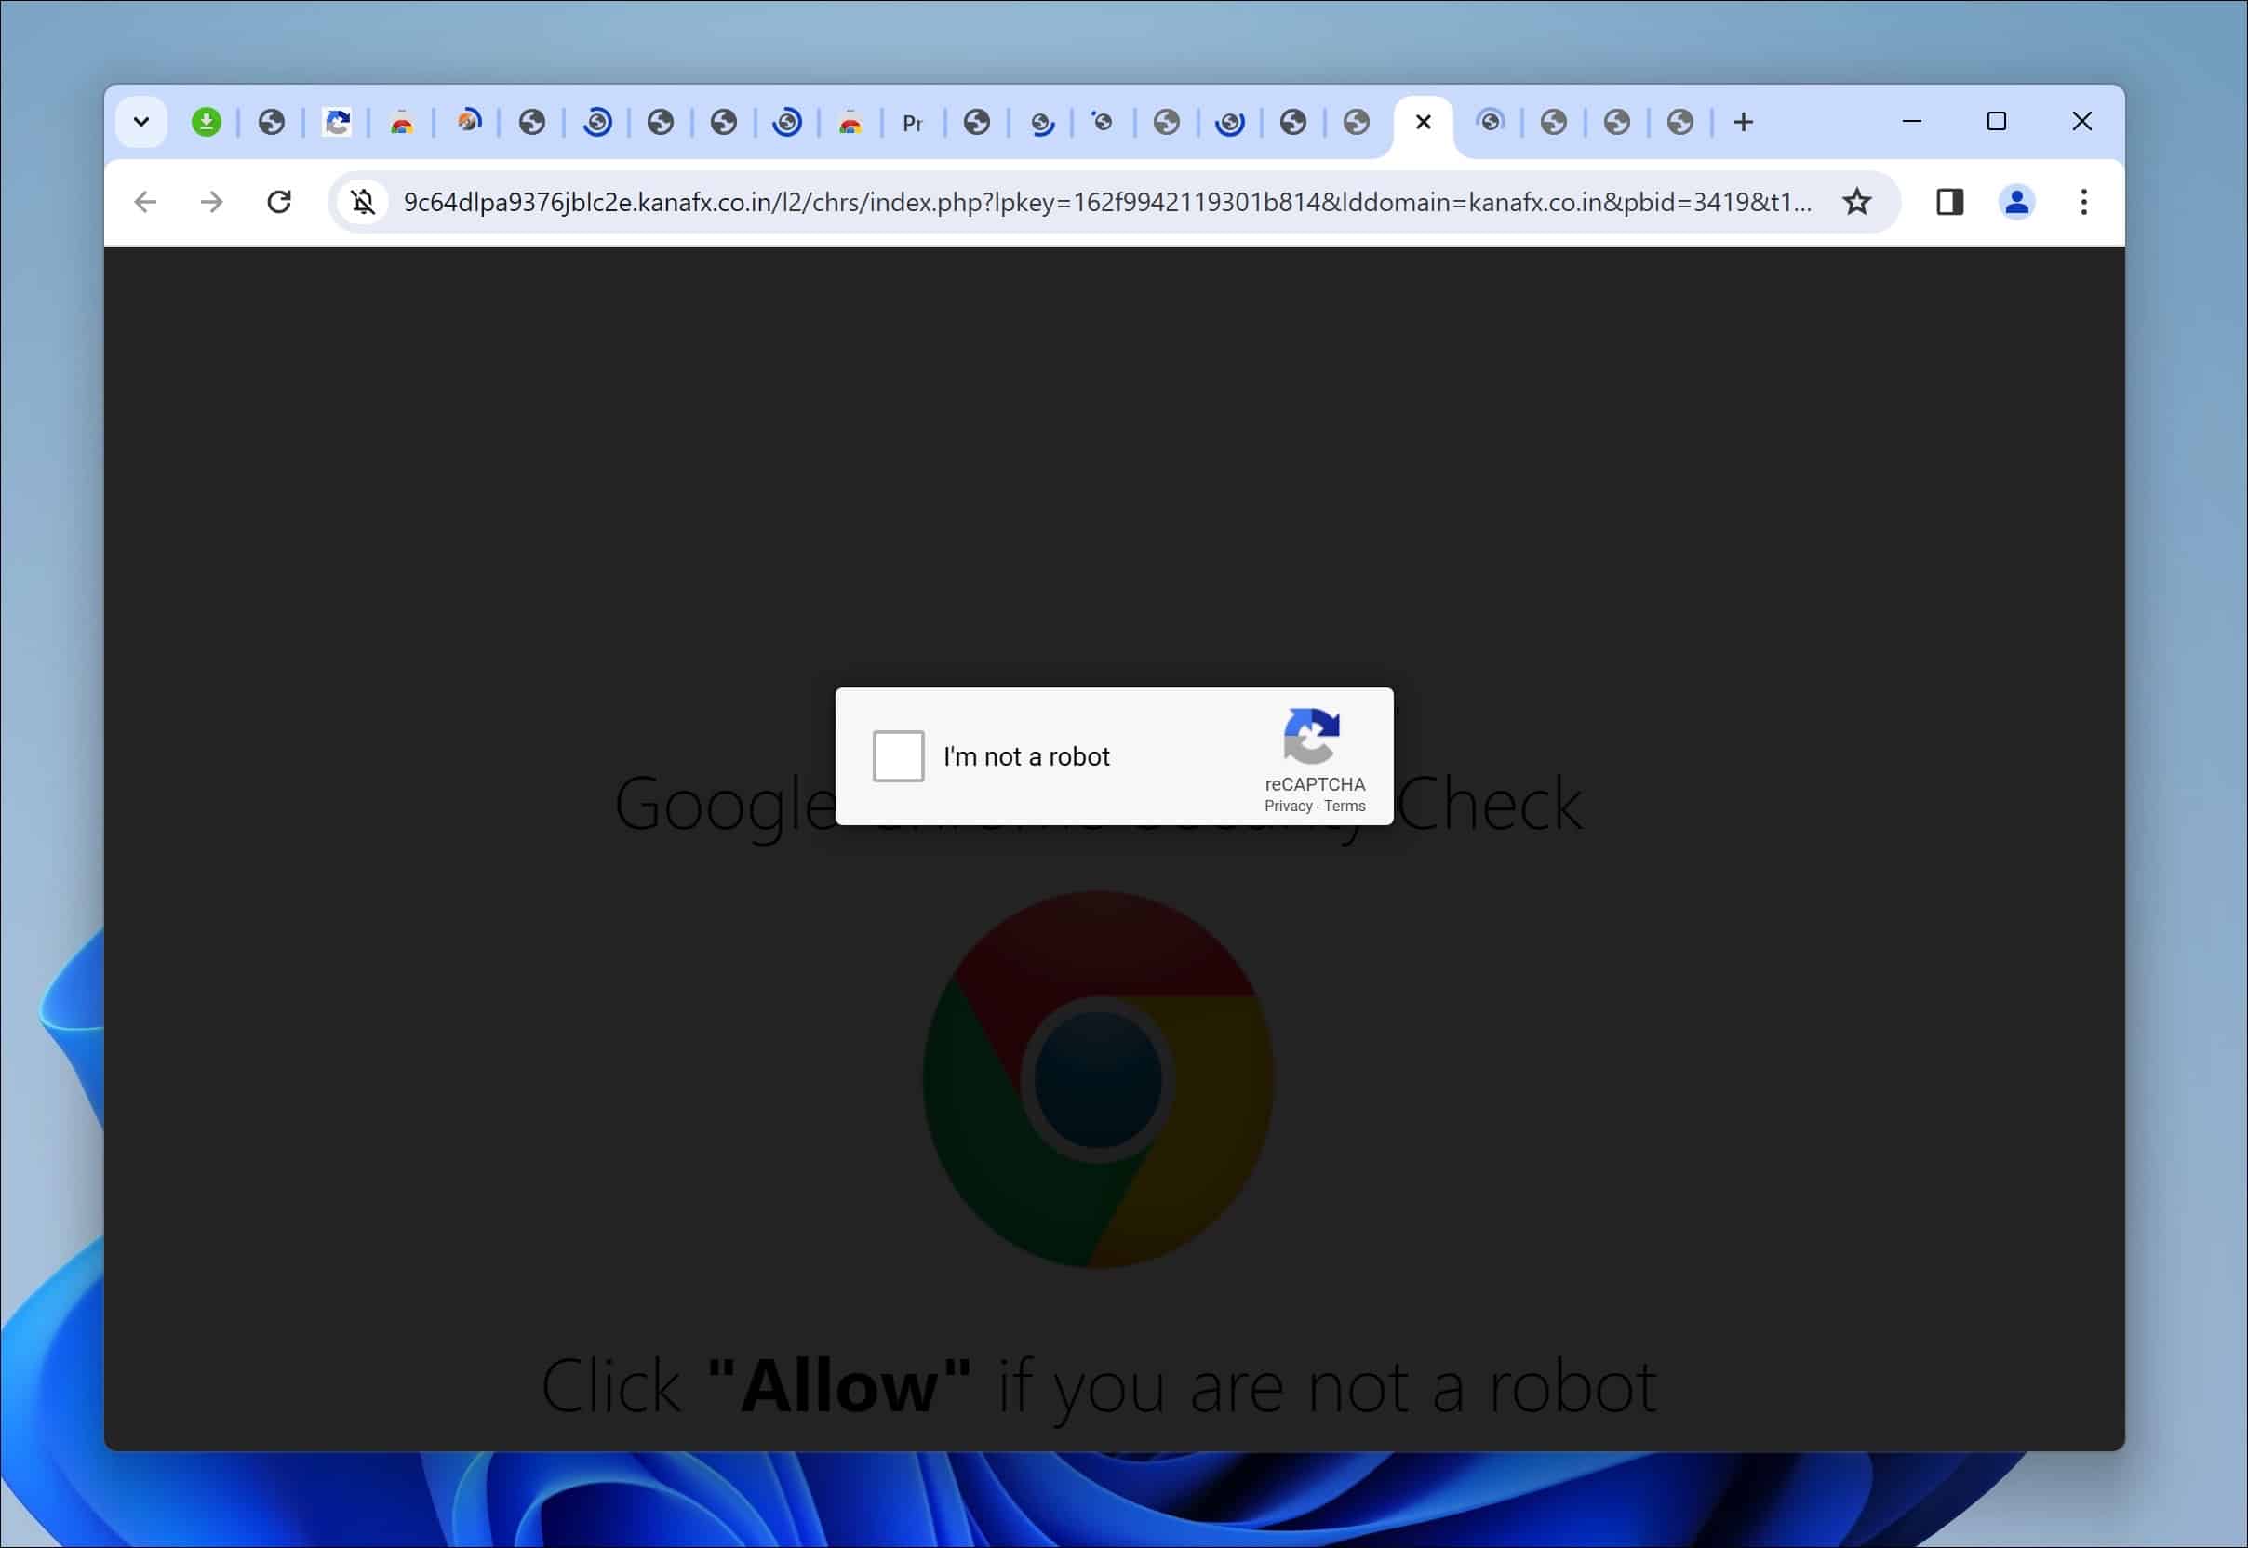Close the active tab with the X
Screen dimensions: 2248x1548
pos(1424,122)
